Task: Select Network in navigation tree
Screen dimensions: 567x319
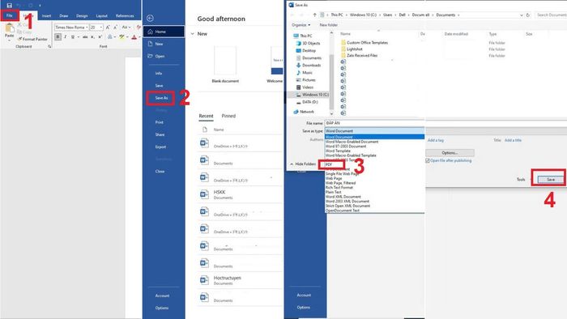Action: tap(304, 112)
